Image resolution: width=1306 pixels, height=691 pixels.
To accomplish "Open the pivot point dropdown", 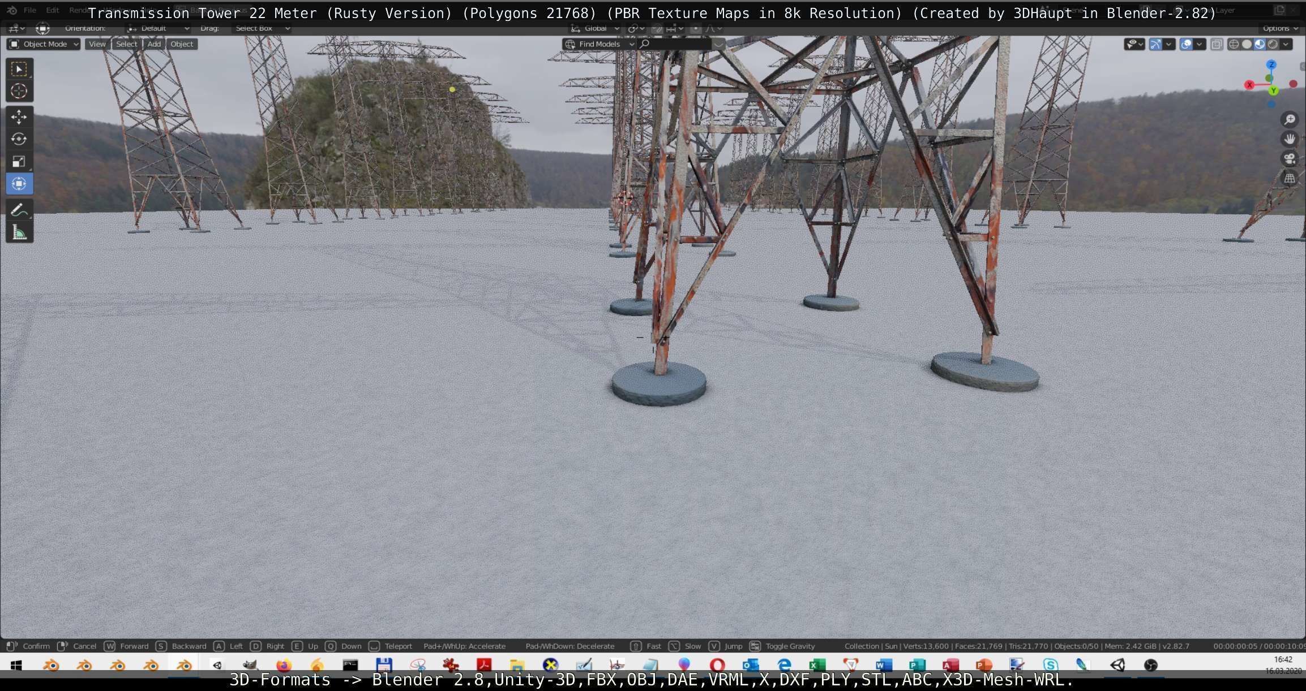I will pyautogui.click(x=636, y=28).
